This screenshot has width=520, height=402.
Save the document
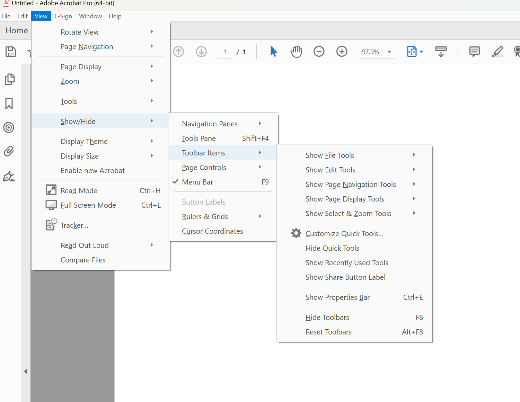tap(10, 51)
